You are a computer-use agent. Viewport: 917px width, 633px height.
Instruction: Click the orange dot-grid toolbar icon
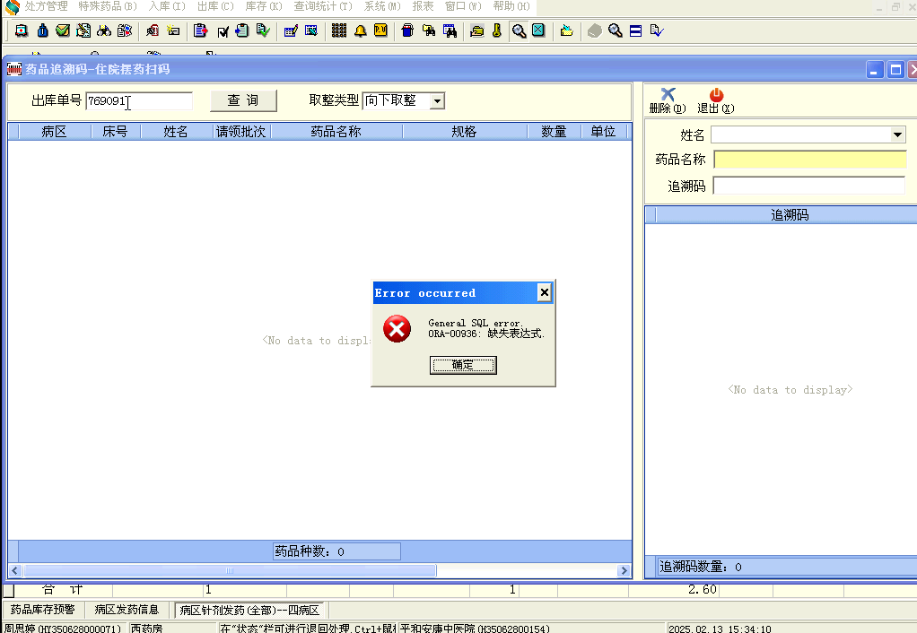pyautogui.click(x=338, y=30)
